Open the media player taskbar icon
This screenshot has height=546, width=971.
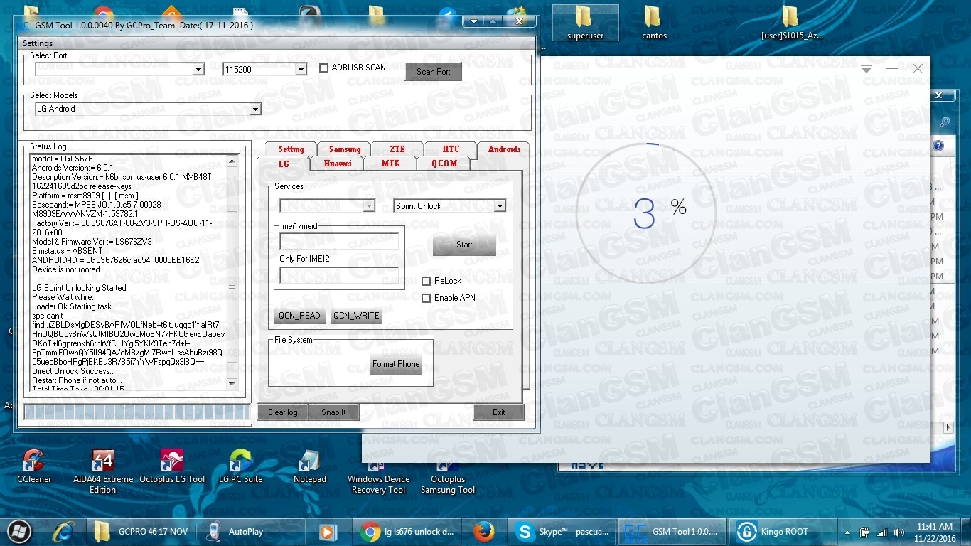click(x=327, y=532)
